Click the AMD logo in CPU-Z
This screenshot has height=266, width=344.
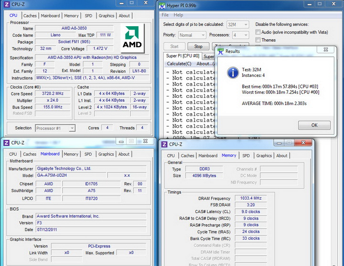(x=132, y=38)
